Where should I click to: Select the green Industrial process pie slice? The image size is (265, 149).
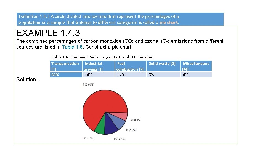tap(100, 127)
